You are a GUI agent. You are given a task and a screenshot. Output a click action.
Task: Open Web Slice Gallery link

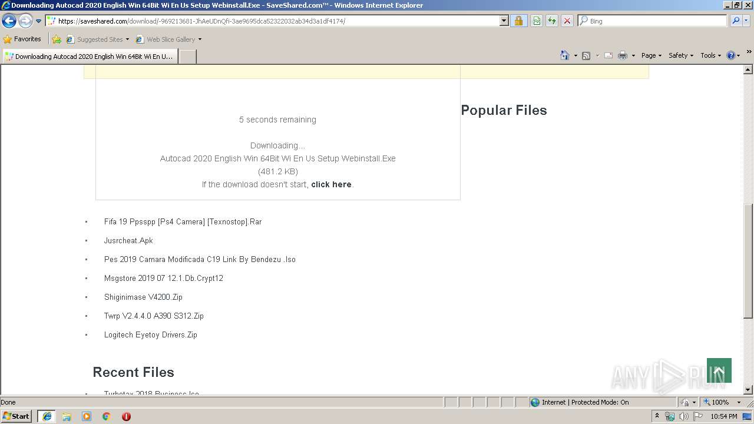click(166, 39)
